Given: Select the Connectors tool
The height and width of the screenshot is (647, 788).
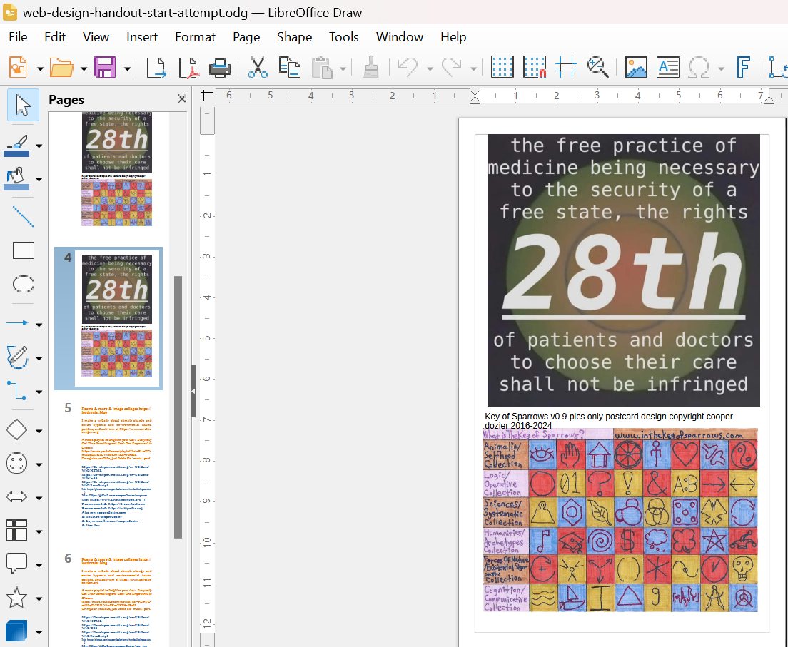Looking at the screenshot, I should (17, 390).
